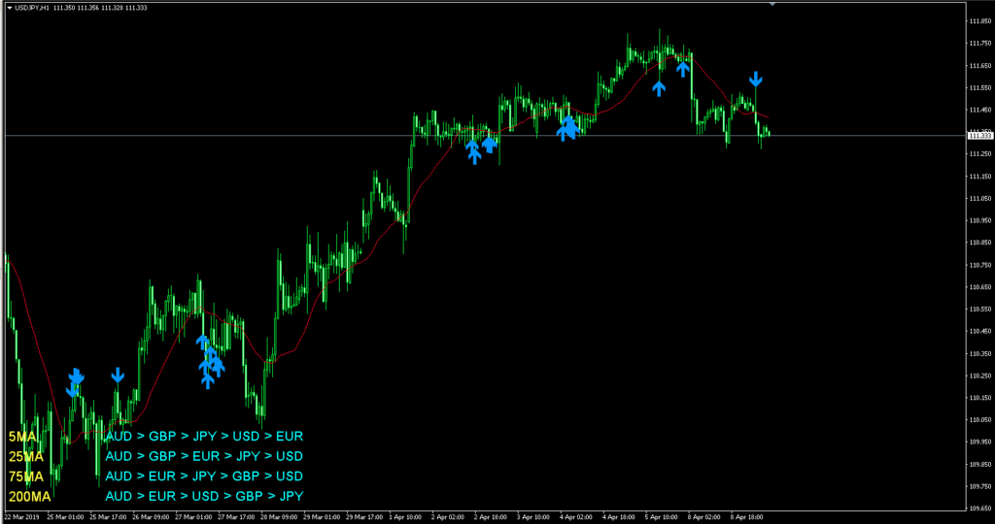
Task: Click the 111.850 price scale label
Action: point(980,21)
